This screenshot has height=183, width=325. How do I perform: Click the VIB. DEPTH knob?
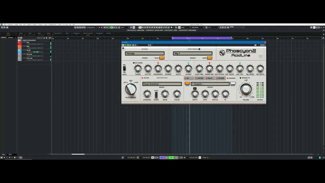260,69
